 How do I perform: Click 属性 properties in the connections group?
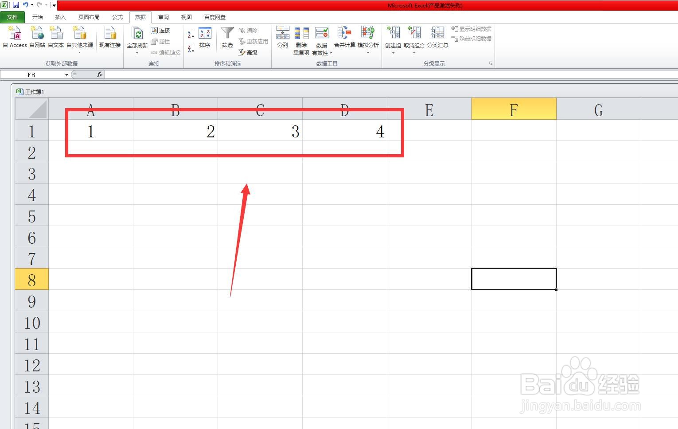[160, 42]
